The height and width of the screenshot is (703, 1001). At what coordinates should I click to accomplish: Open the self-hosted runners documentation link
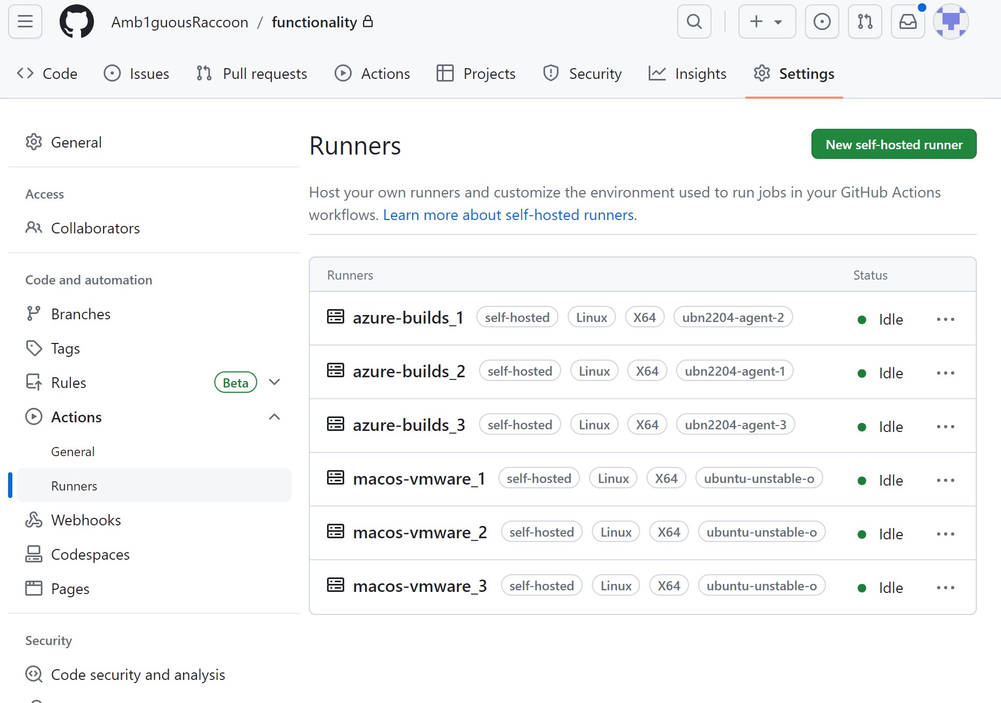508,214
